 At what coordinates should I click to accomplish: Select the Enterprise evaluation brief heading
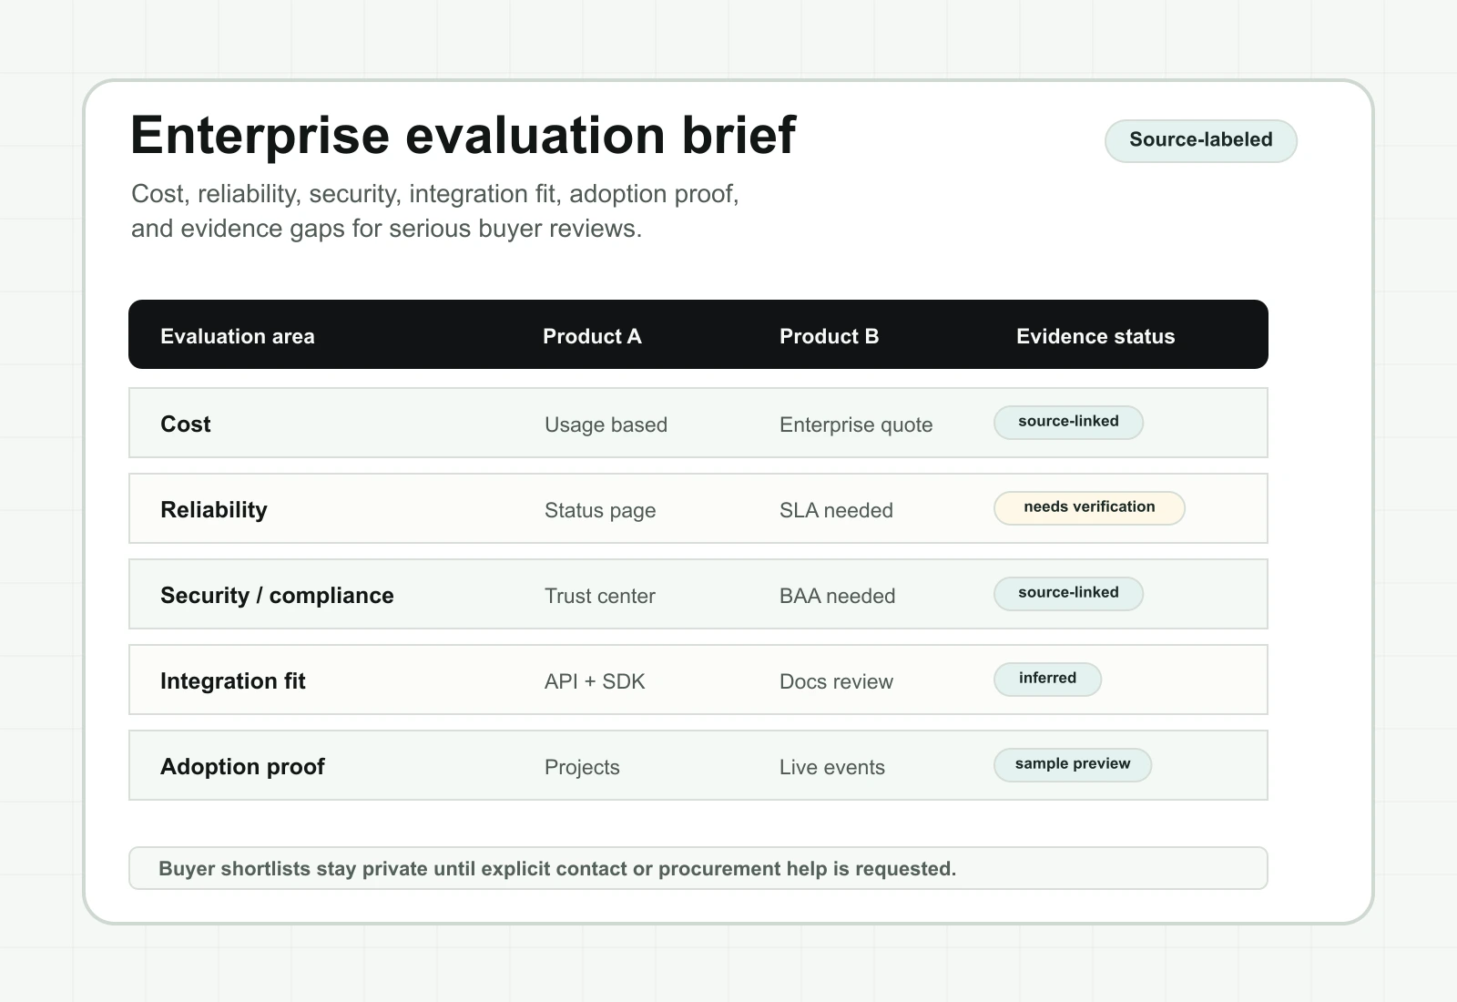(464, 136)
